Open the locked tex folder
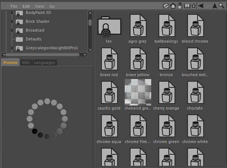This screenshot has height=168, width=227. pos(109,27)
